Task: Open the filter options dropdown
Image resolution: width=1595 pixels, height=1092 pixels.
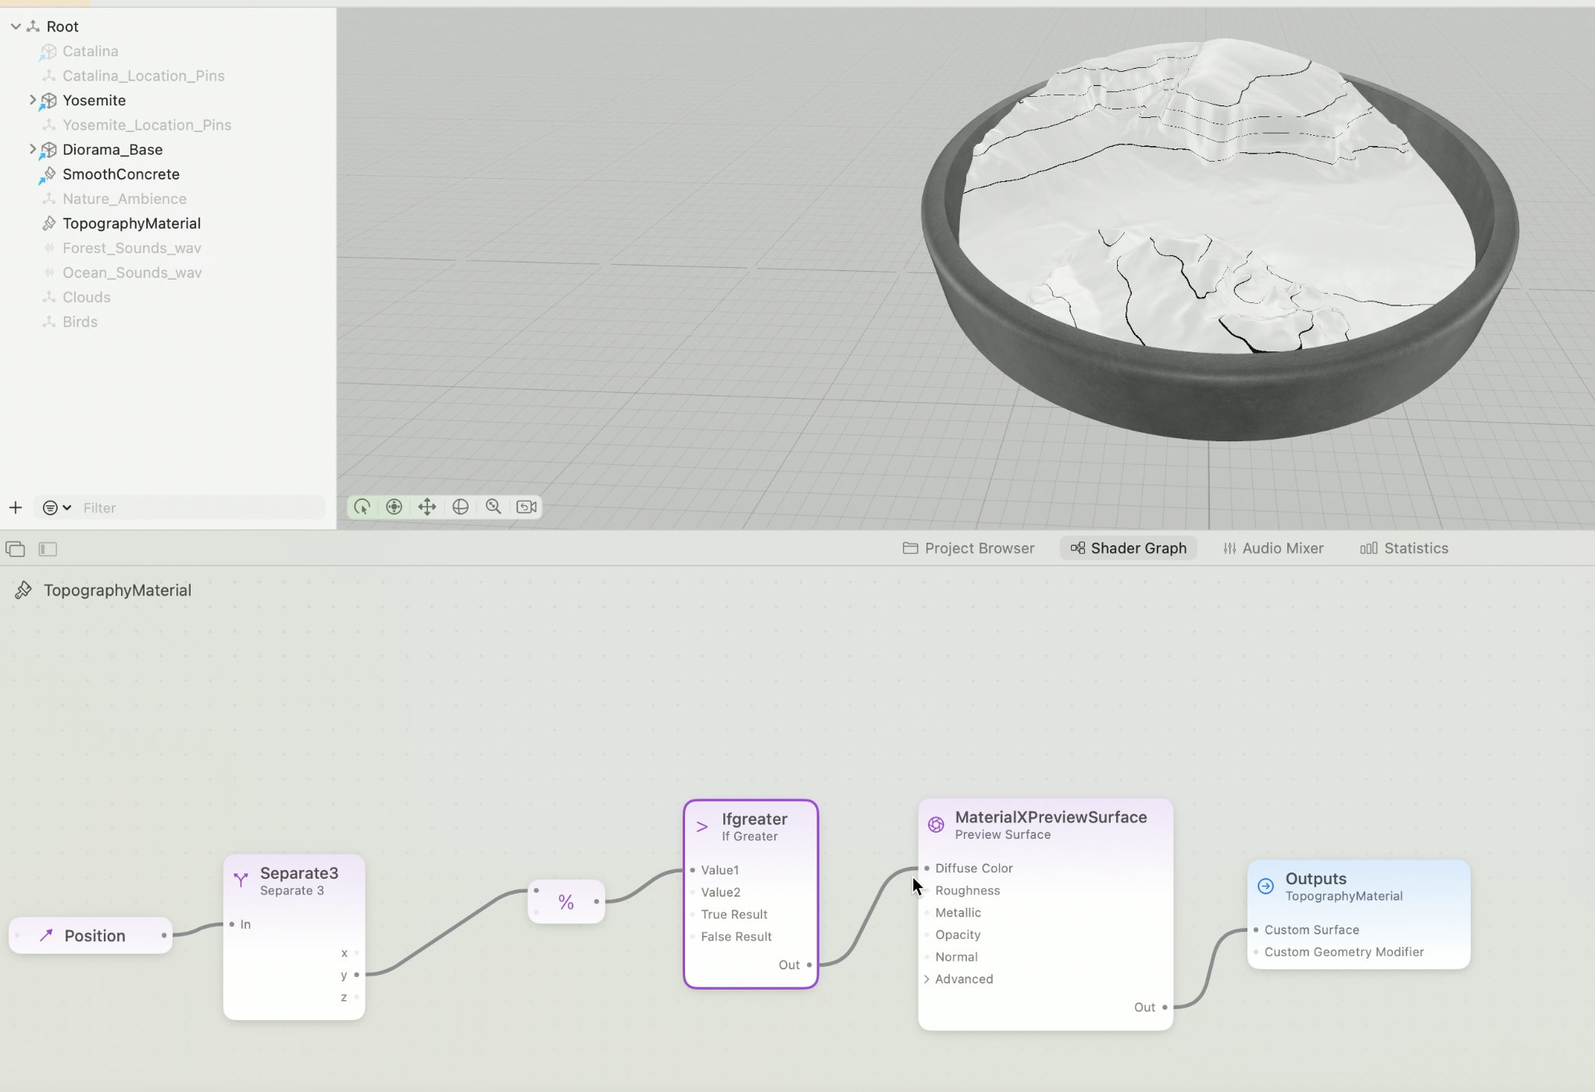Action: coord(56,508)
